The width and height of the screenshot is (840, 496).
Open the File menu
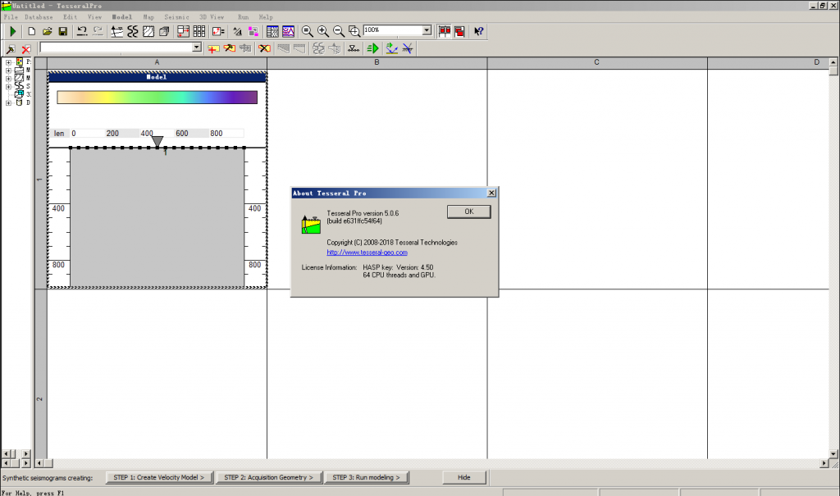pos(11,17)
